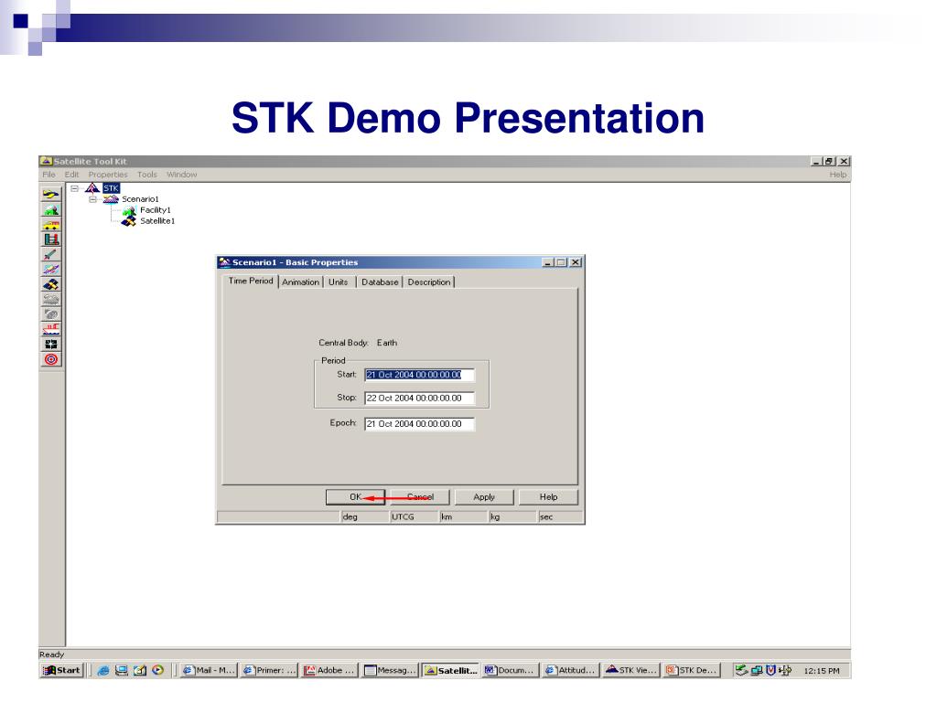
Task: Click the kg unit status cell
Action: coord(512,517)
